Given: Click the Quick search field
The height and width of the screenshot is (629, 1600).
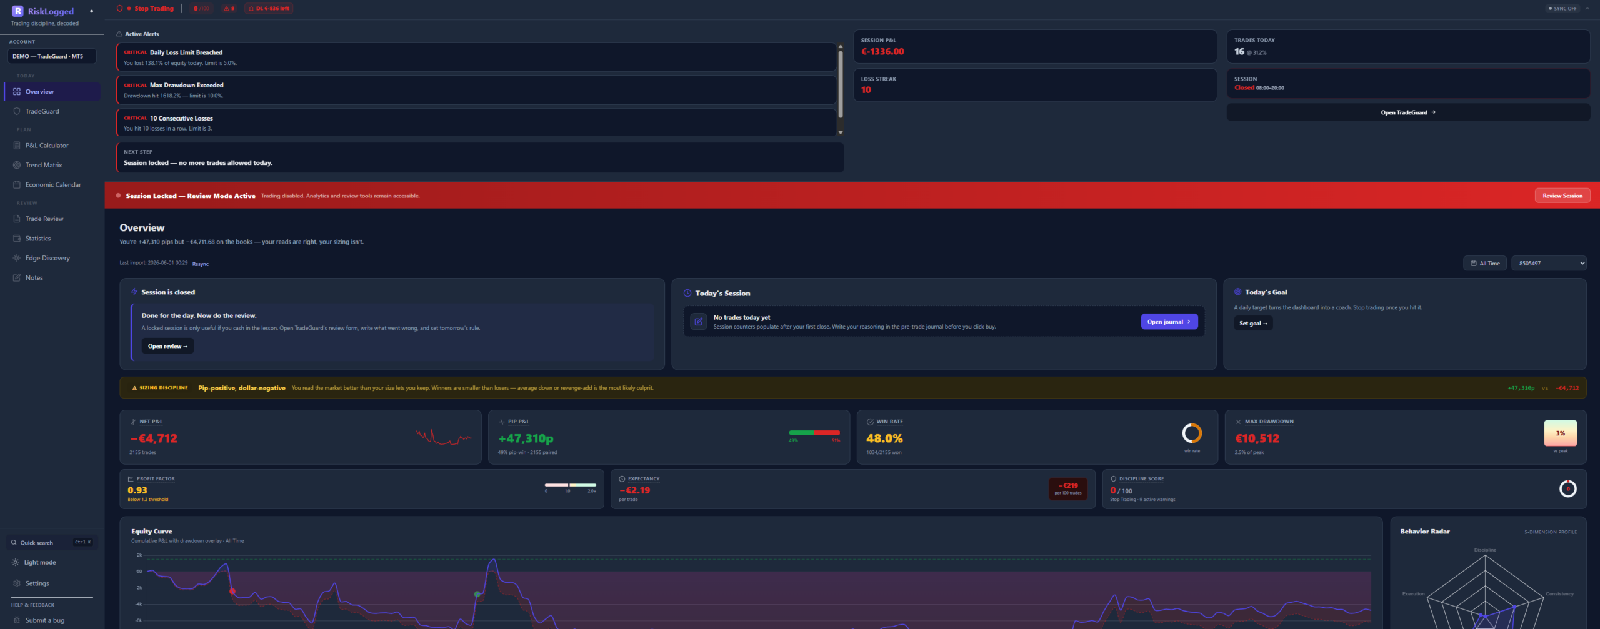Looking at the screenshot, I should (x=52, y=543).
